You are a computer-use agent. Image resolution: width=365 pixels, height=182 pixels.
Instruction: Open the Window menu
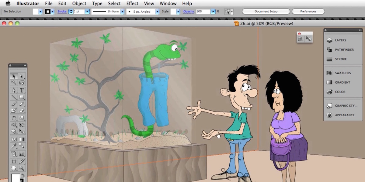point(168,3)
